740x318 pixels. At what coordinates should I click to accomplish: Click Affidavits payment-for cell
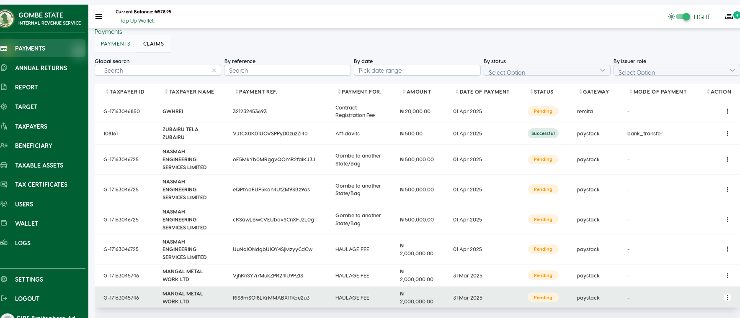348,134
